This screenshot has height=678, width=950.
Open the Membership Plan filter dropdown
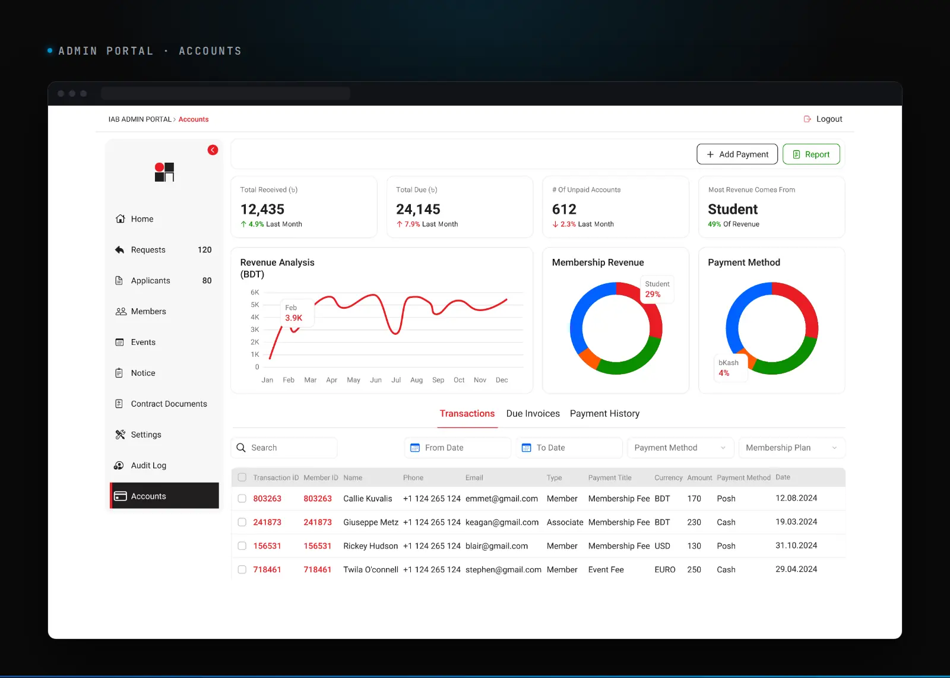[x=792, y=448]
